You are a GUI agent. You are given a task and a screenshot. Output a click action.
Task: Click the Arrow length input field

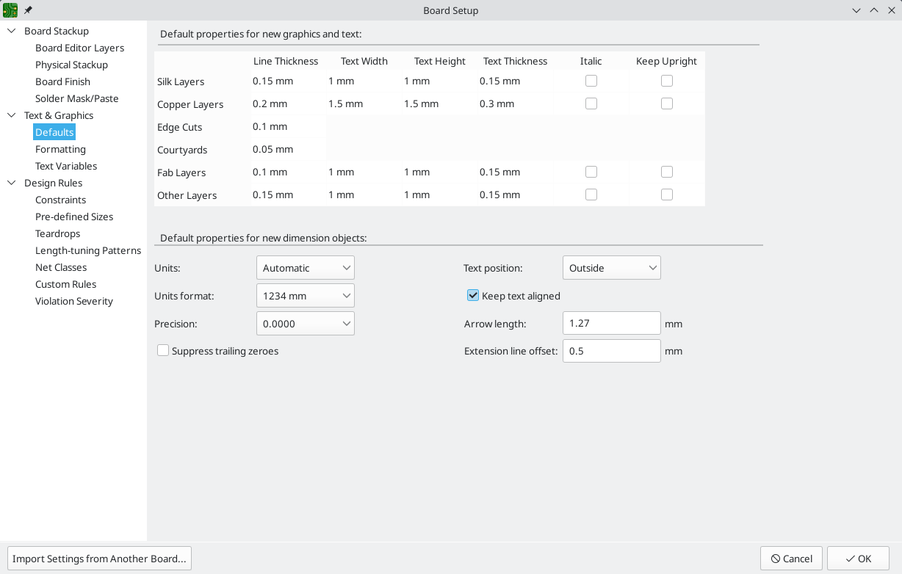click(611, 324)
